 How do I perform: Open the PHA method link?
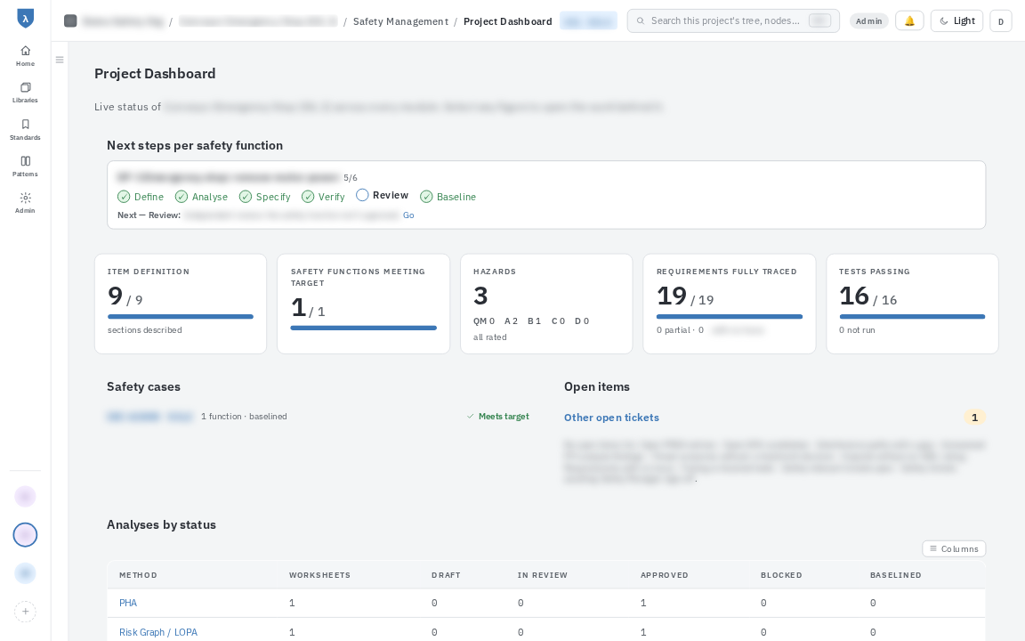pos(128,603)
